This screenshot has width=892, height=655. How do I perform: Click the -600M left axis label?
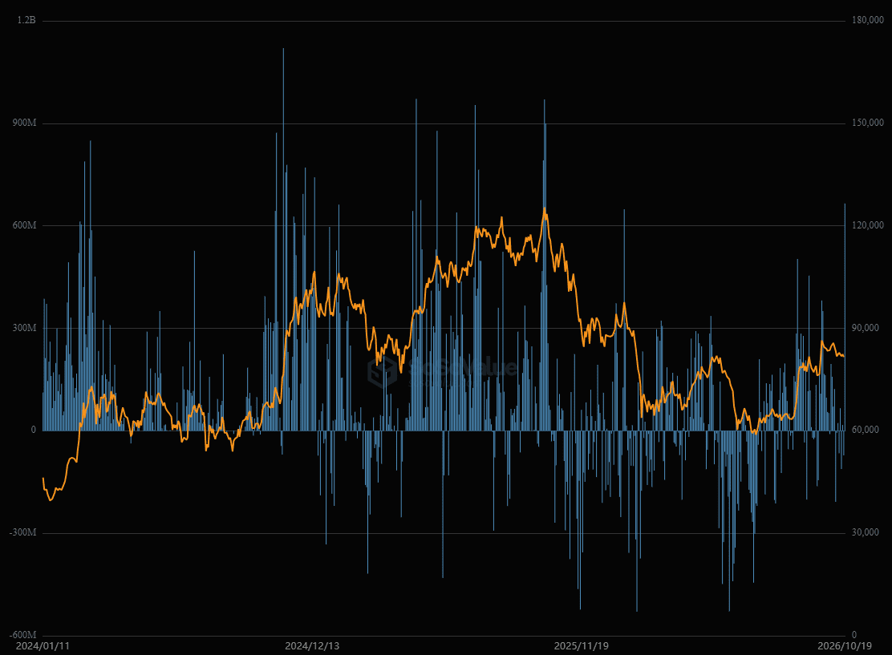pyautogui.click(x=22, y=635)
